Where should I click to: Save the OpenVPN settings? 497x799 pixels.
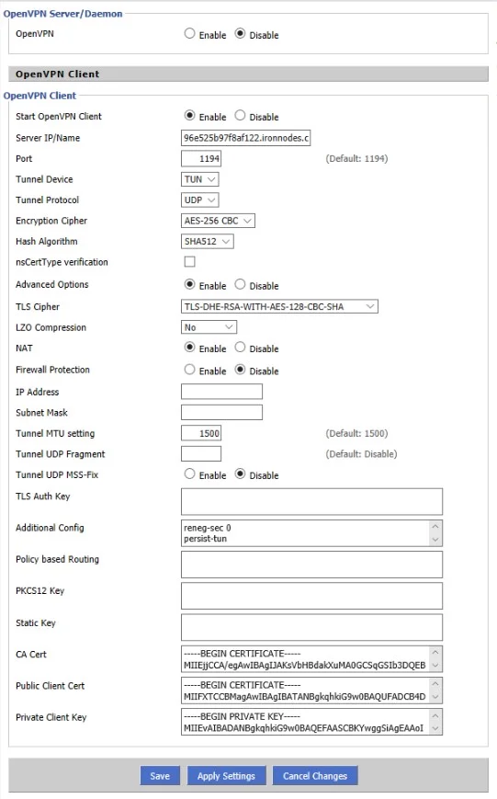point(160,776)
